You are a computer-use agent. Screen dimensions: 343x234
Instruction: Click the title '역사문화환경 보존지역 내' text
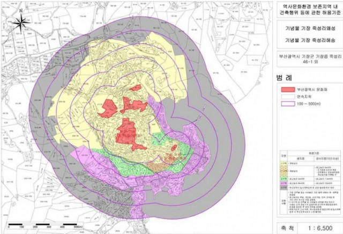(309, 6)
